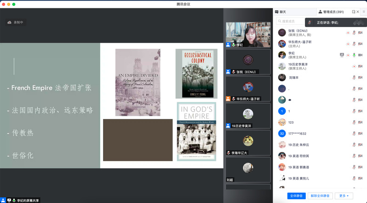Toggle microphone for 19历史李昊洋 in list
Screen dimensions: 367x203
coord(354,66)
